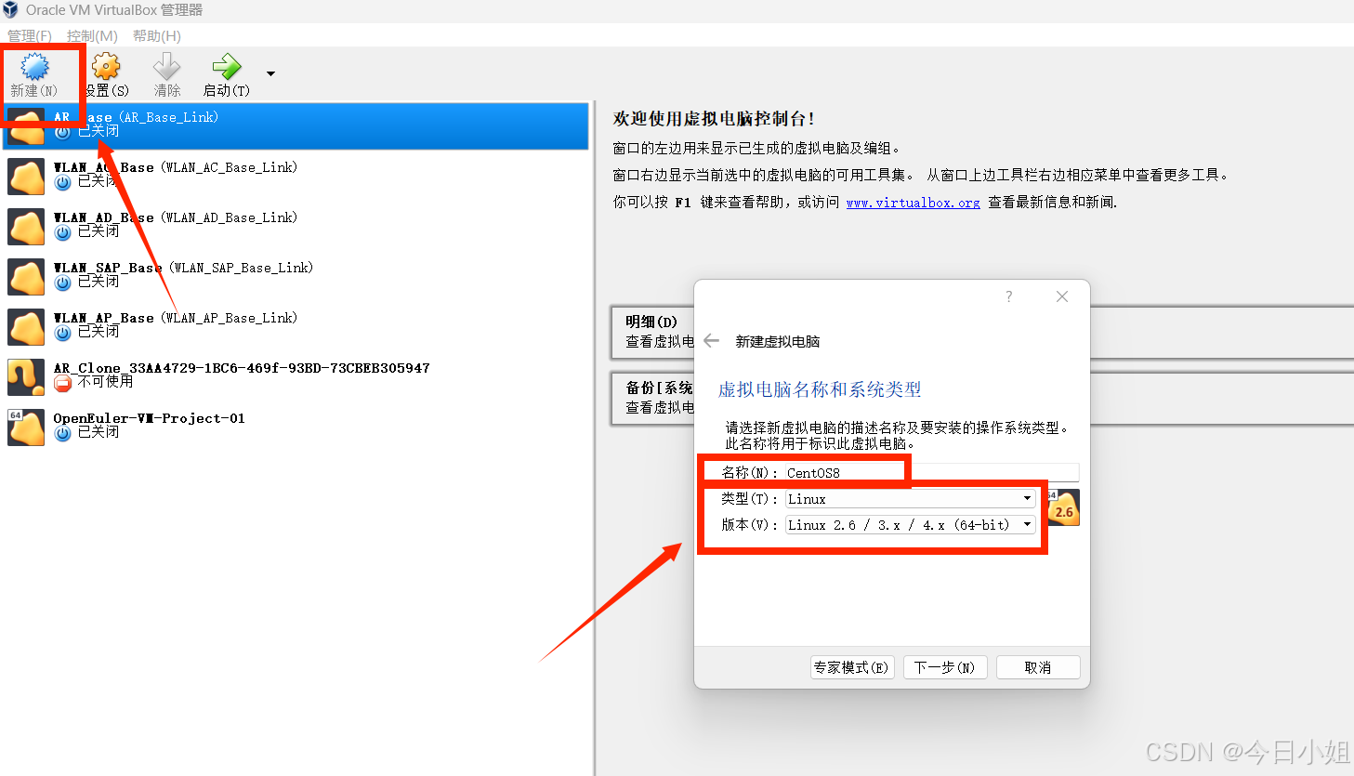Click the 下一步(N) next button
This screenshot has width=1354, height=776.
point(945,667)
